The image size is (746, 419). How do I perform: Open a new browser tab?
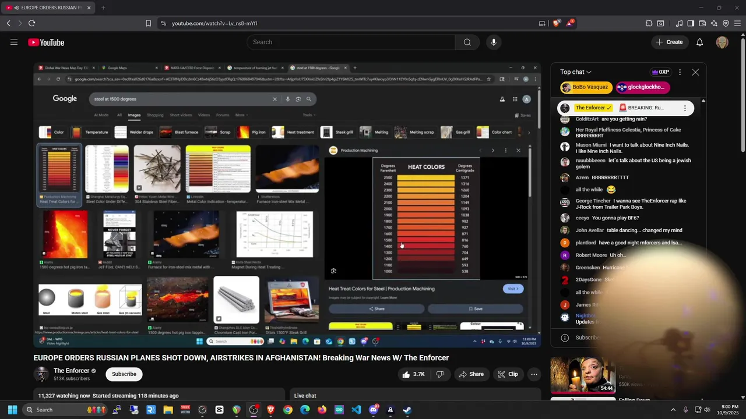(x=103, y=8)
